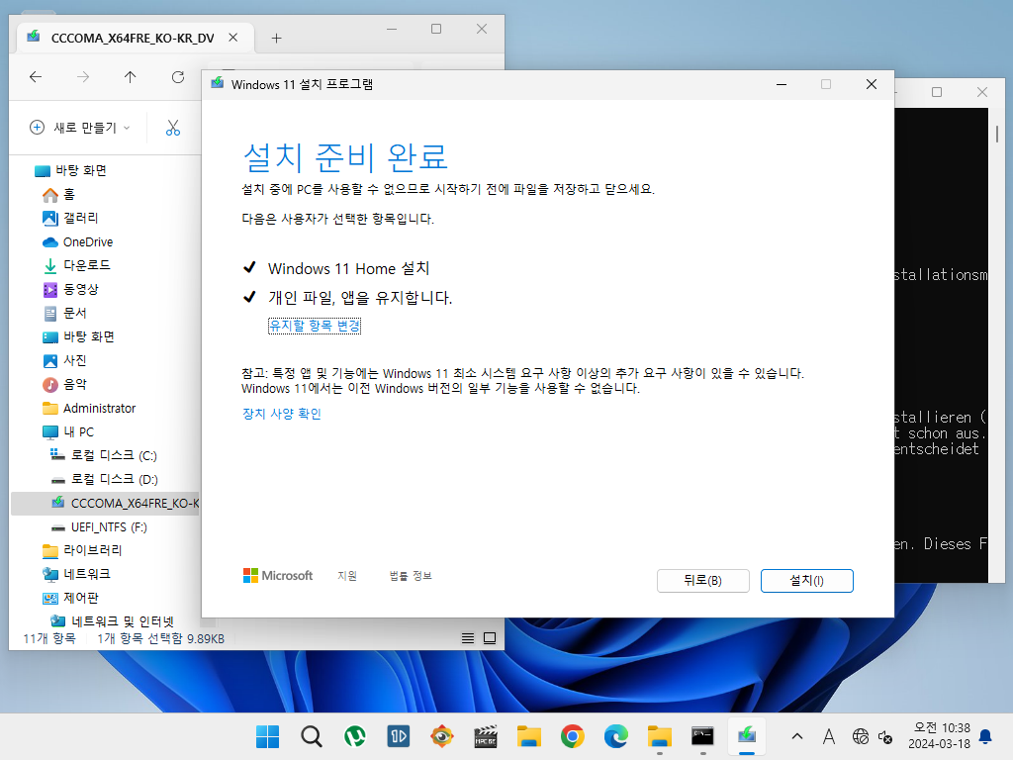The image size is (1013, 760).
Task: Select 문서 in the navigation pane
Action: 64,313
